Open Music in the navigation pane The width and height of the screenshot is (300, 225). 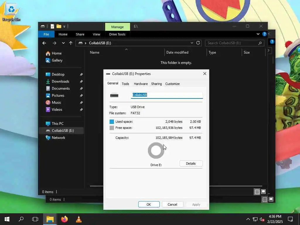57,102
